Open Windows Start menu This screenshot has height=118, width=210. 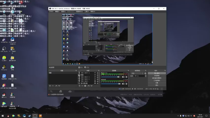pyautogui.click(x=3, y=116)
